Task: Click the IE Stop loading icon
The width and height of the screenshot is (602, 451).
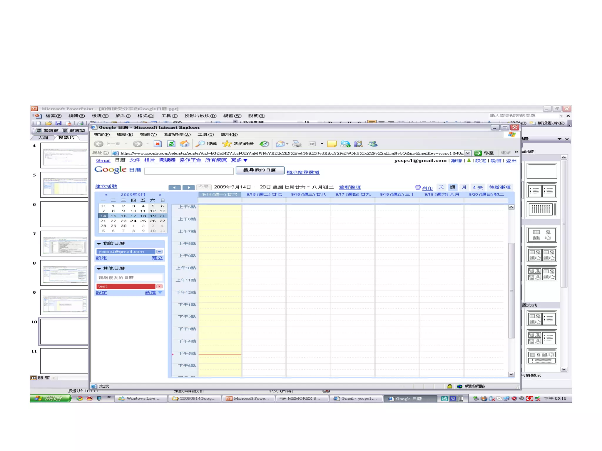Action: tap(158, 144)
